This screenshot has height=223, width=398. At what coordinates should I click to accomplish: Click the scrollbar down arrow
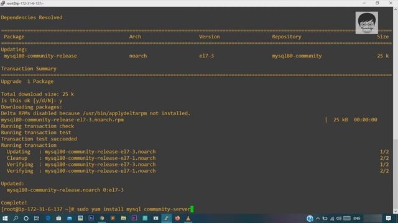396,212
